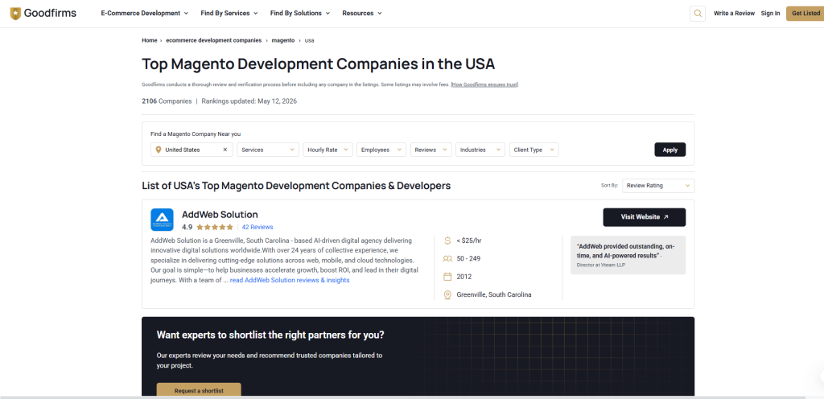Open ecommerce development companies breadcrumb

tap(213, 40)
